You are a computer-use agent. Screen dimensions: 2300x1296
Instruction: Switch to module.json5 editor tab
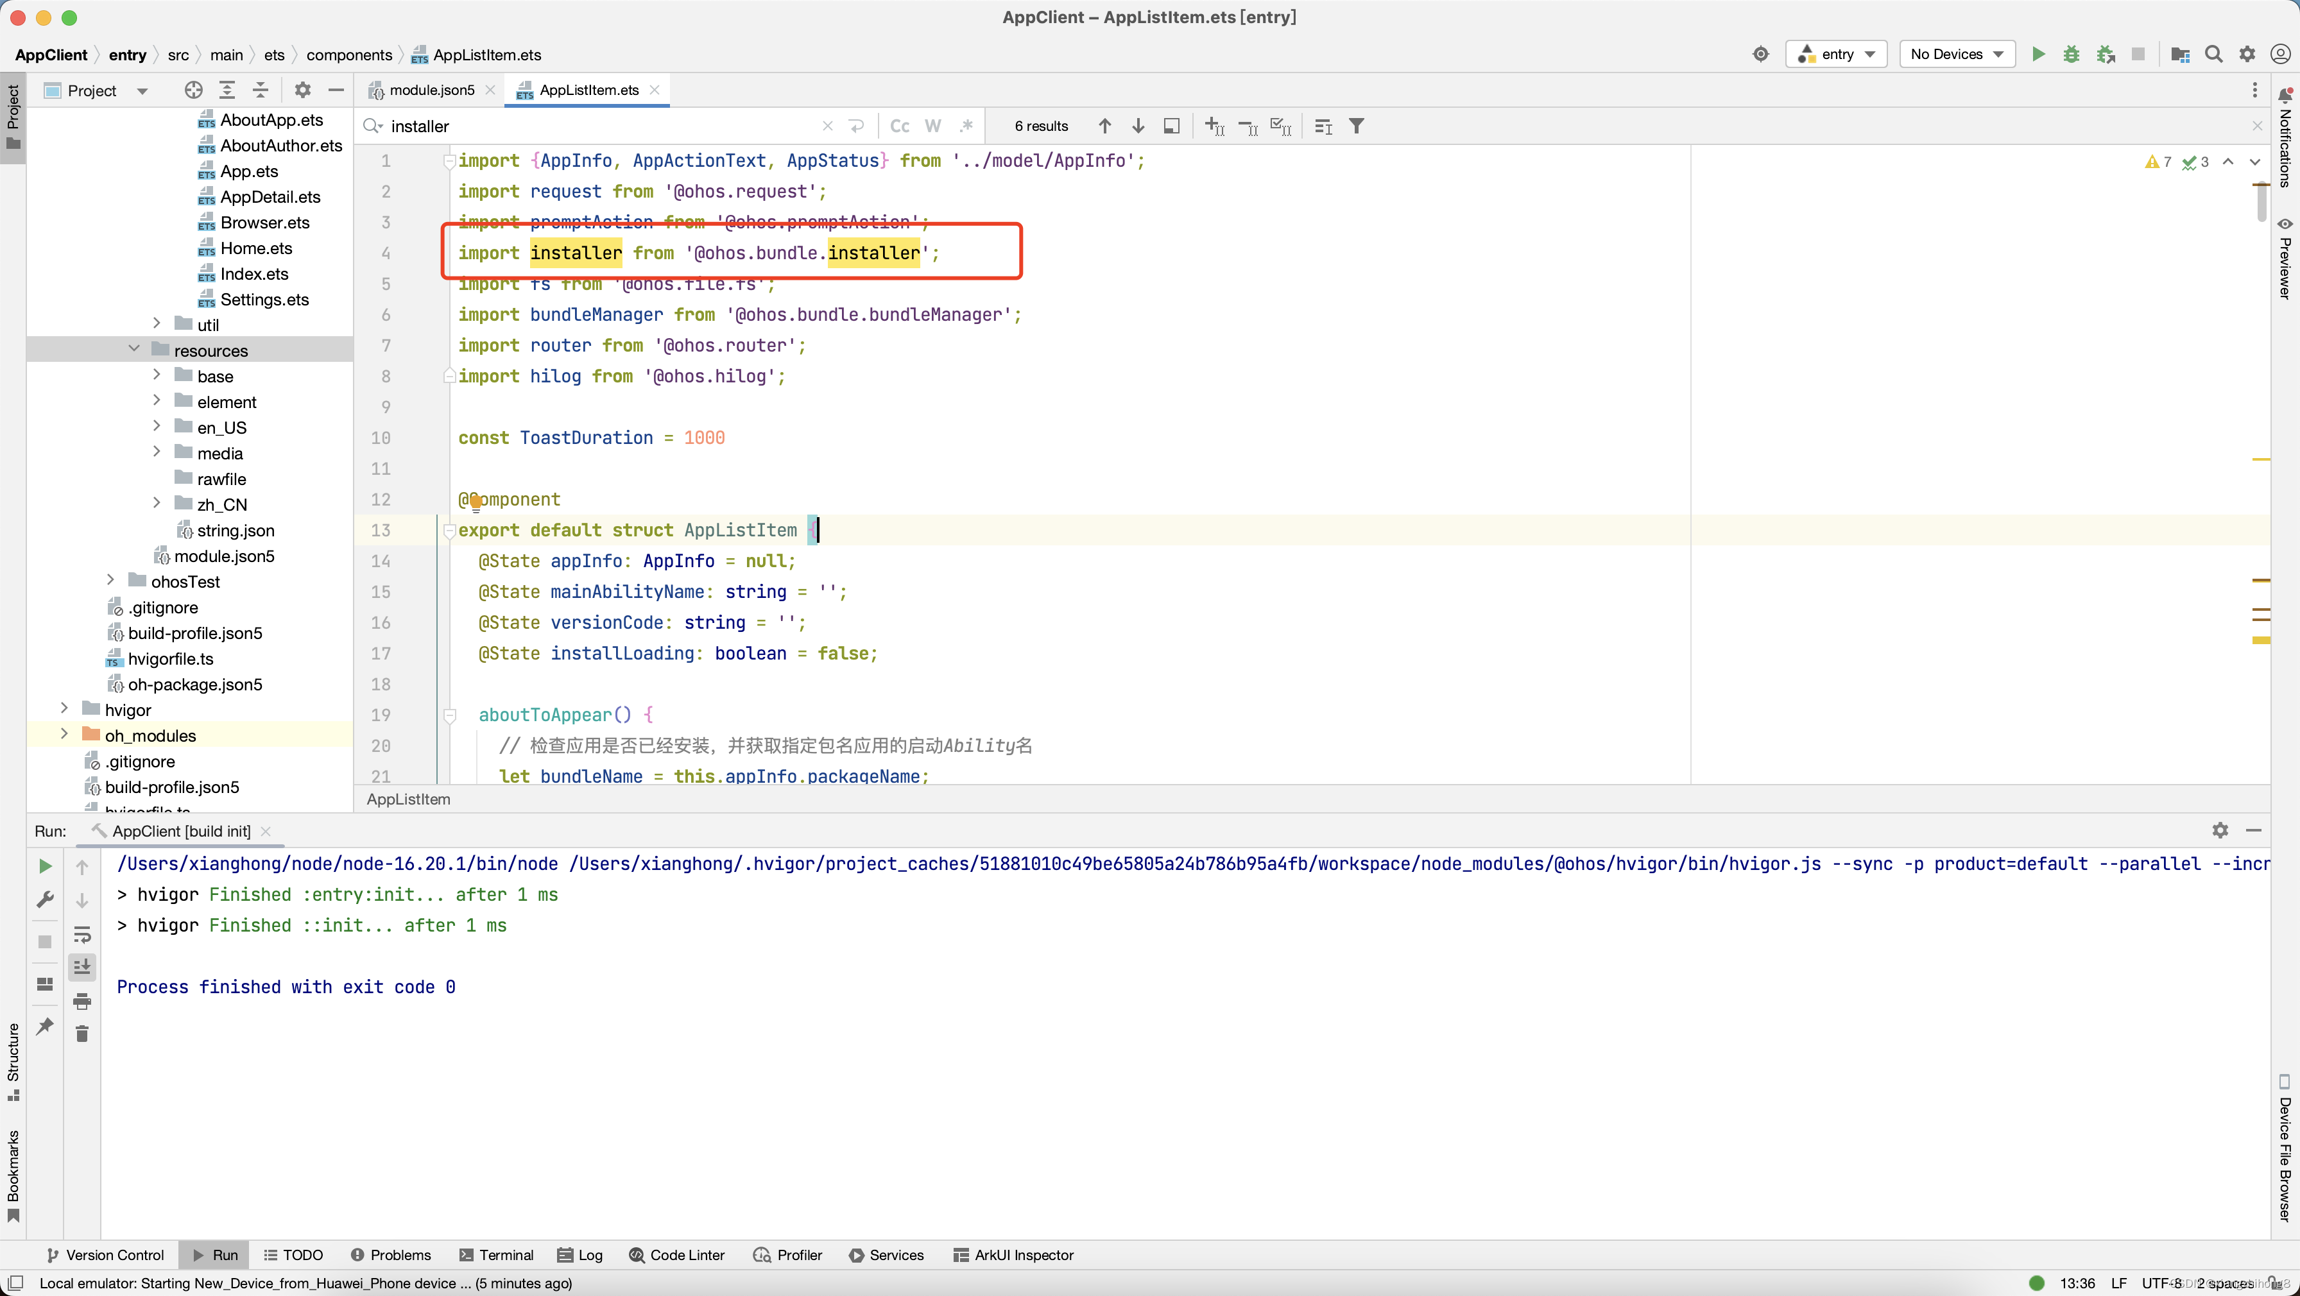point(431,90)
